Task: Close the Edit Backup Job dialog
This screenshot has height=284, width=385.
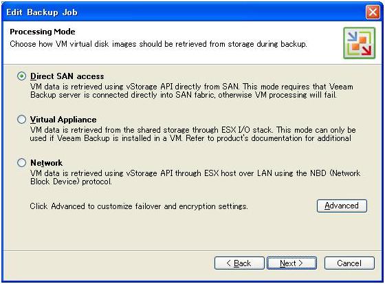Action: coord(373,12)
